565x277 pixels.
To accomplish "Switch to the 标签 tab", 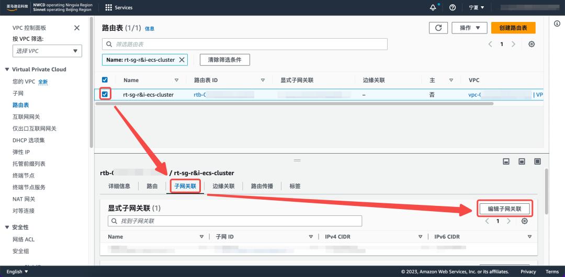I will pos(295,186).
